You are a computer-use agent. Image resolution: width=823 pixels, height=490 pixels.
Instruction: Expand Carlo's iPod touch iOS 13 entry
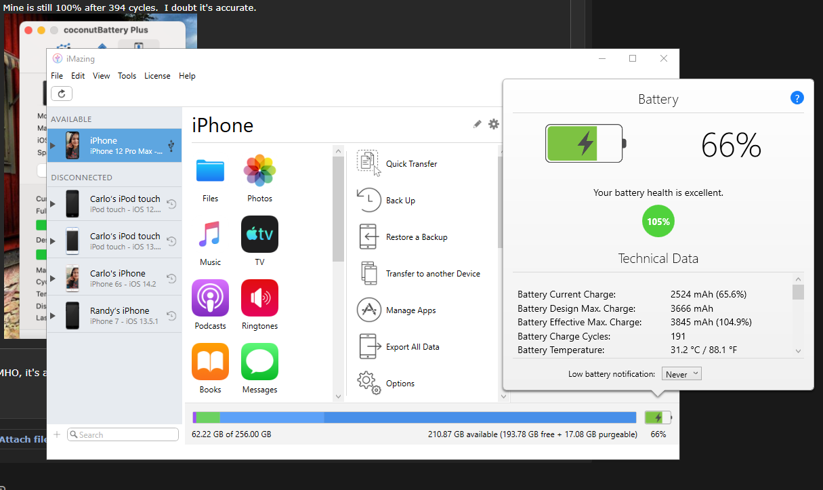pos(54,241)
